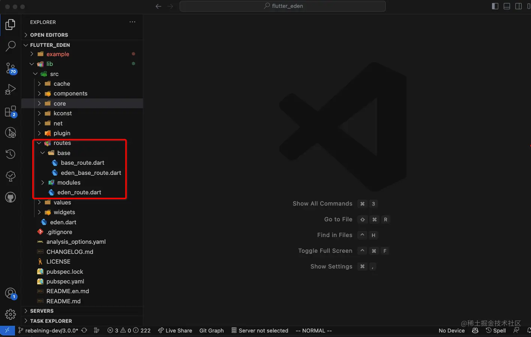This screenshot has width=531, height=337.
Task: Open errors and warnings counter
Action: tap(129, 331)
